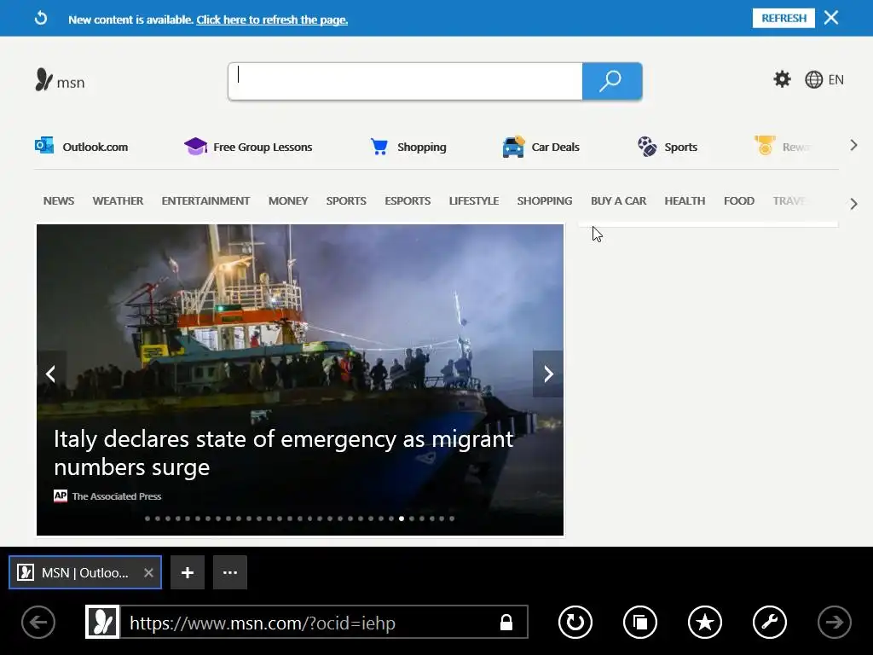This screenshot has height=655, width=873.
Task: Open MSN settings gear
Action: (x=783, y=79)
